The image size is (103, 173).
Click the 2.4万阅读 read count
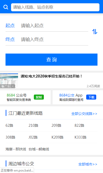(x=93, y=86)
